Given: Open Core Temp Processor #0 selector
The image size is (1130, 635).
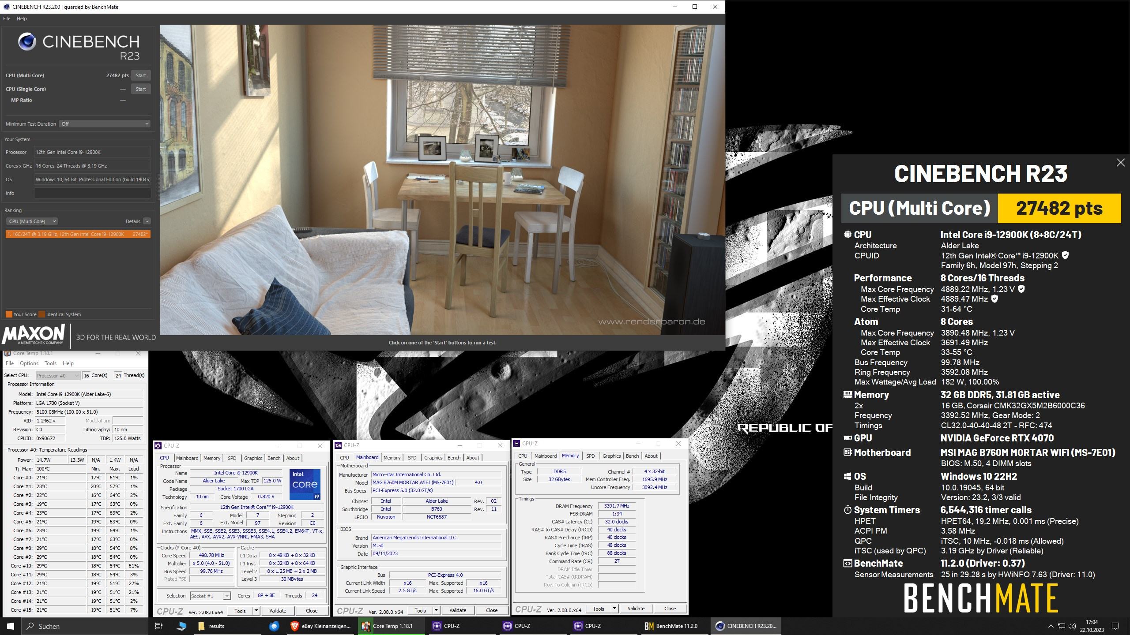Looking at the screenshot, I should (57, 375).
